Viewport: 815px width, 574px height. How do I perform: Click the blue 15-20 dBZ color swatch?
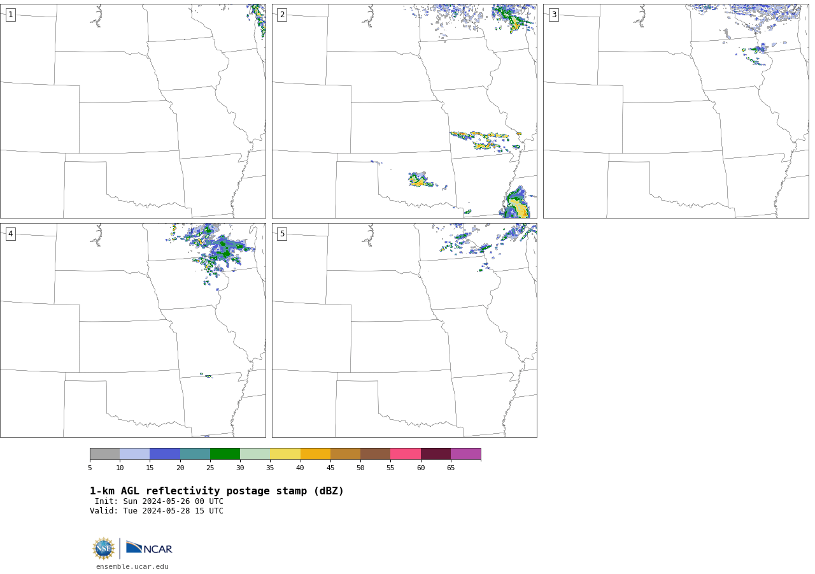(165, 454)
